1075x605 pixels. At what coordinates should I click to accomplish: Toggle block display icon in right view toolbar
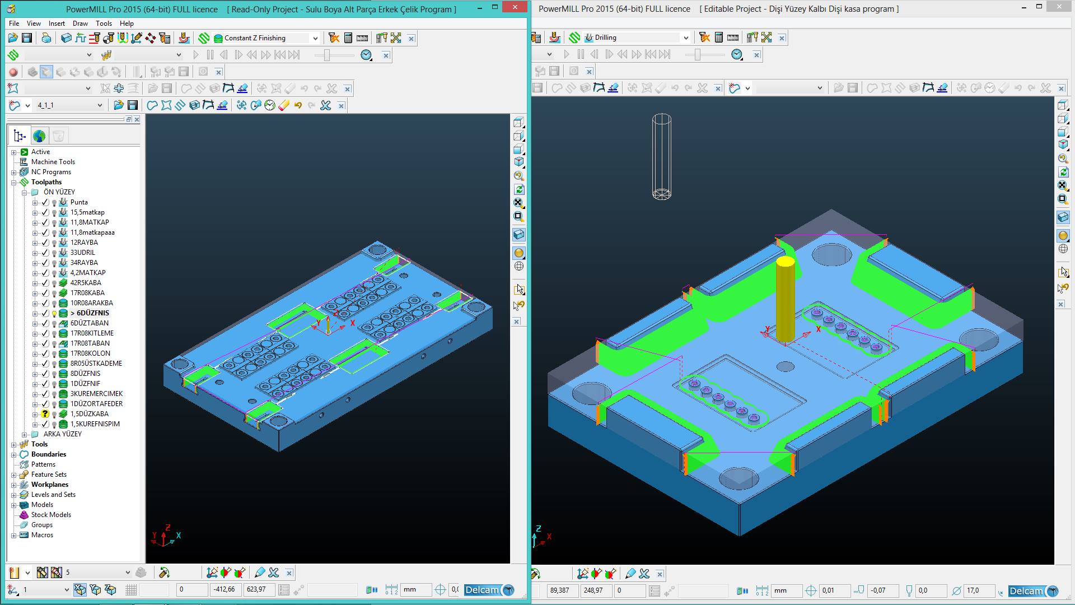click(1063, 217)
